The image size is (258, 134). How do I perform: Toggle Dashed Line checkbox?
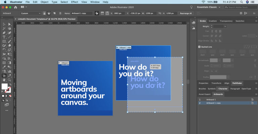199,47
